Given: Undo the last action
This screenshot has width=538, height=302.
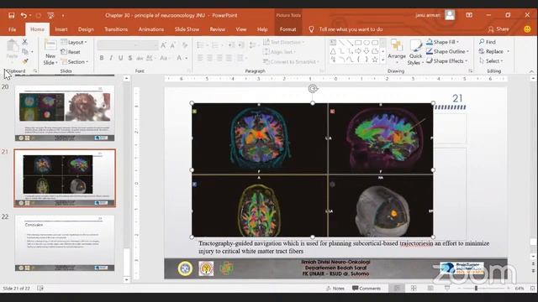Looking at the screenshot, I should point(24,15).
